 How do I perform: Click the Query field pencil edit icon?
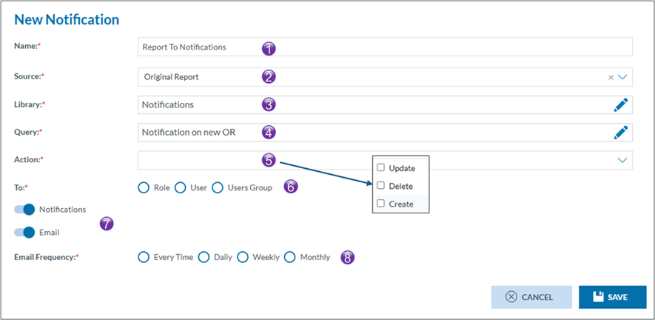(621, 133)
